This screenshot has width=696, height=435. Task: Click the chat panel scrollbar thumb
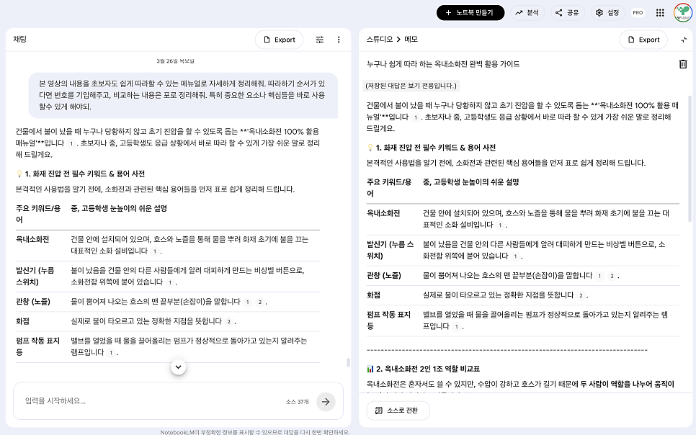tap(348, 362)
